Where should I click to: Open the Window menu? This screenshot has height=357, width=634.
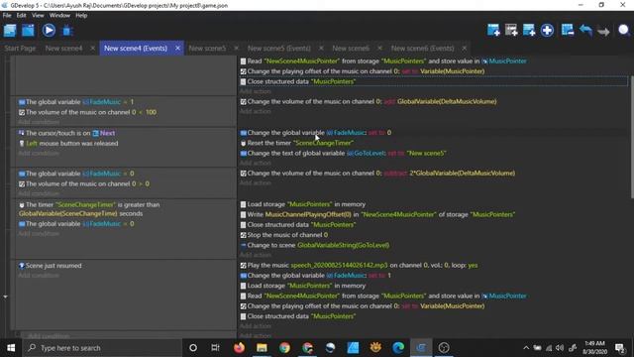[x=59, y=16]
